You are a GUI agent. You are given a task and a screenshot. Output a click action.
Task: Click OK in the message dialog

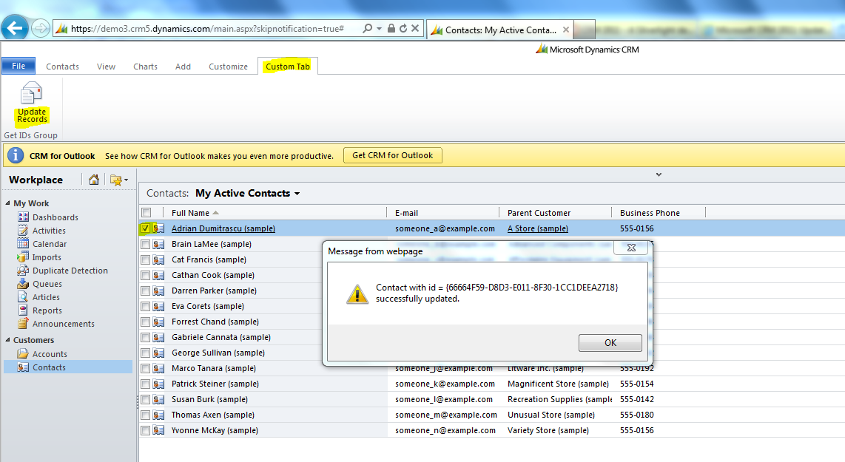(610, 343)
